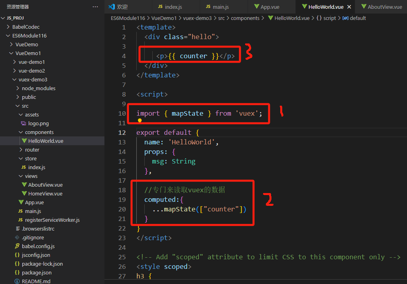Image resolution: width=407 pixels, height=284 pixels.
Task: Click the JS icon beside registerServiceWorker.js
Action: point(20,220)
